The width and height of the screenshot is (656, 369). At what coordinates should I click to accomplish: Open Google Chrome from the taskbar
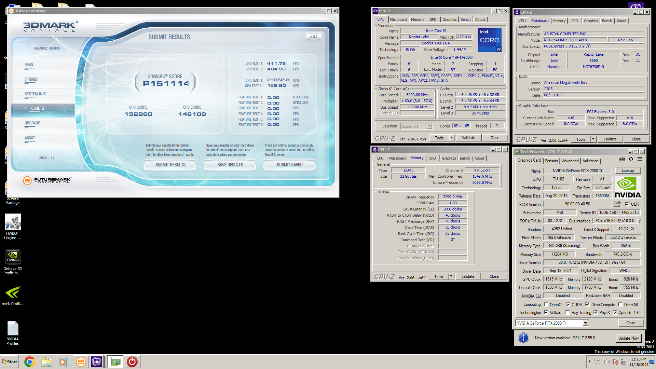(x=30, y=362)
